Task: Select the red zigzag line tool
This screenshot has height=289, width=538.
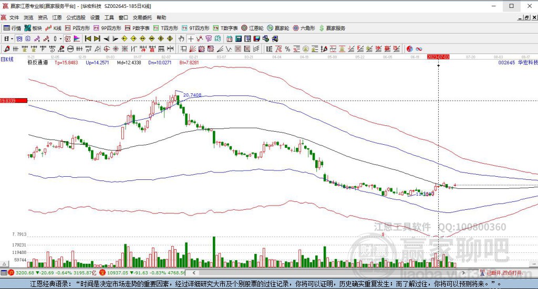Action: pos(200,39)
